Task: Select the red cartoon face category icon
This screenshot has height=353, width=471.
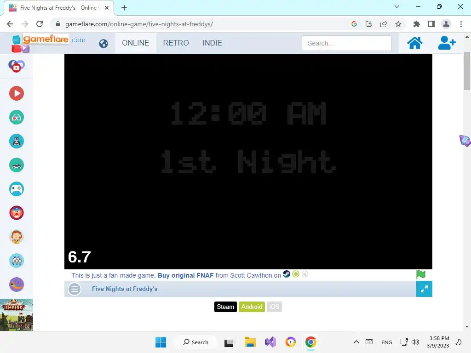Action: tap(17, 213)
